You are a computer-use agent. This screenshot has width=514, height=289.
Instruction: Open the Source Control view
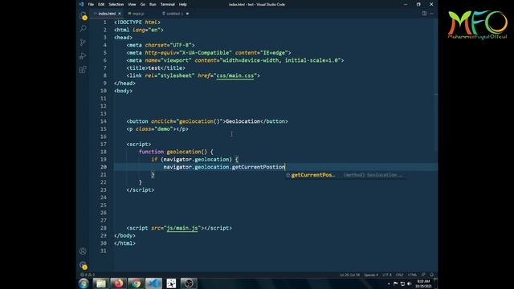[x=83, y=43]
